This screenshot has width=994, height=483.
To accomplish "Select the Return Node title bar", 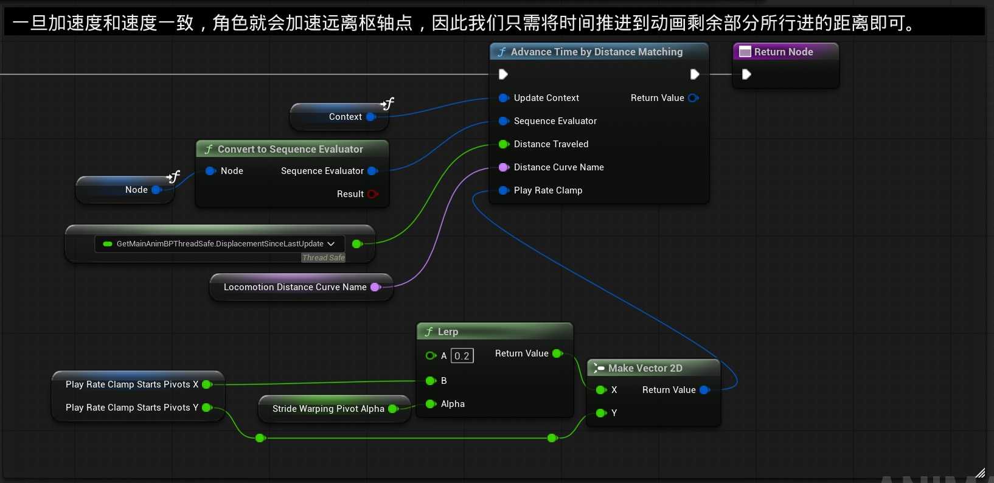I will [784, 52].
